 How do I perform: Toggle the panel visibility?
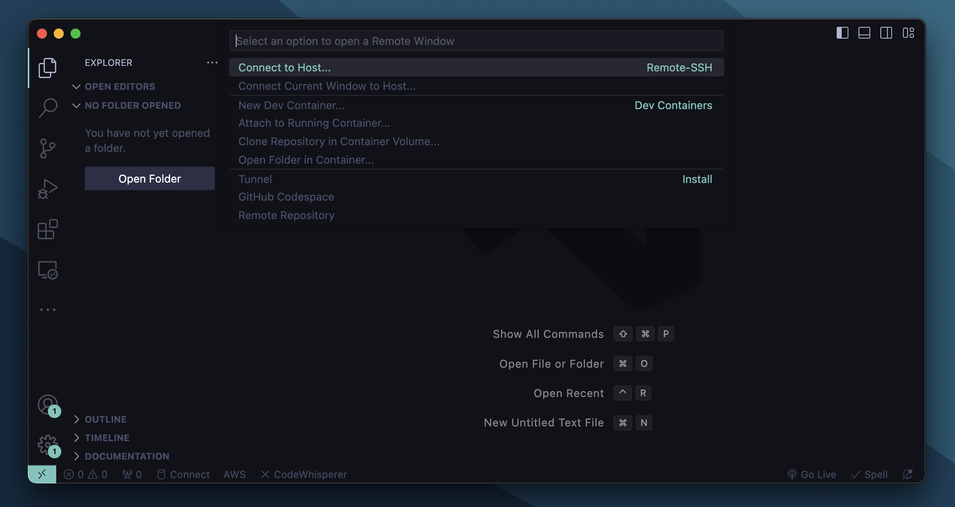pos(864,33)
